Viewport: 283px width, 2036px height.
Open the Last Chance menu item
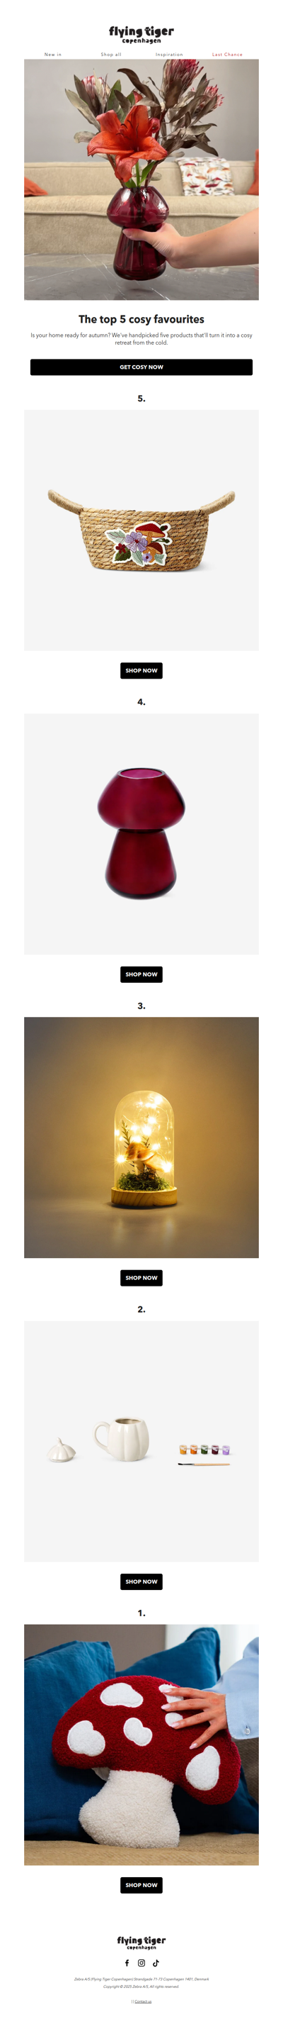click(227, 55)
